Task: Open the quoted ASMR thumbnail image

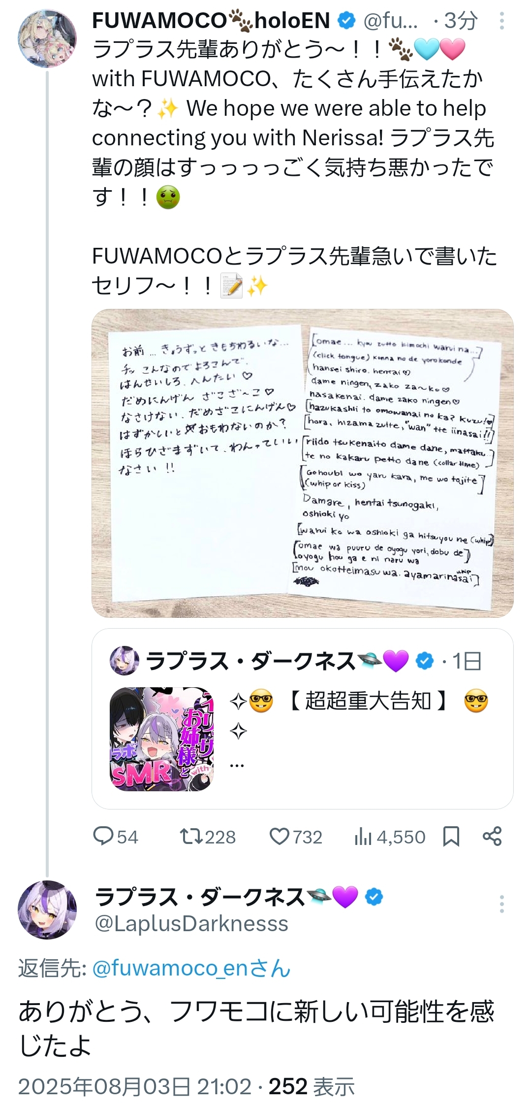Action: tap(161, 739)
